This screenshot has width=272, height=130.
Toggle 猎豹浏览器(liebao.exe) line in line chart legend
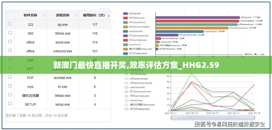(139, 105)
